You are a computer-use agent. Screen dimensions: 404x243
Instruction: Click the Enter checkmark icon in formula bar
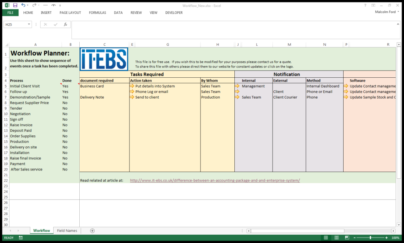point(55,24)
